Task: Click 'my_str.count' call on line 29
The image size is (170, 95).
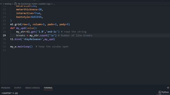Action: (x=39, y=35)
